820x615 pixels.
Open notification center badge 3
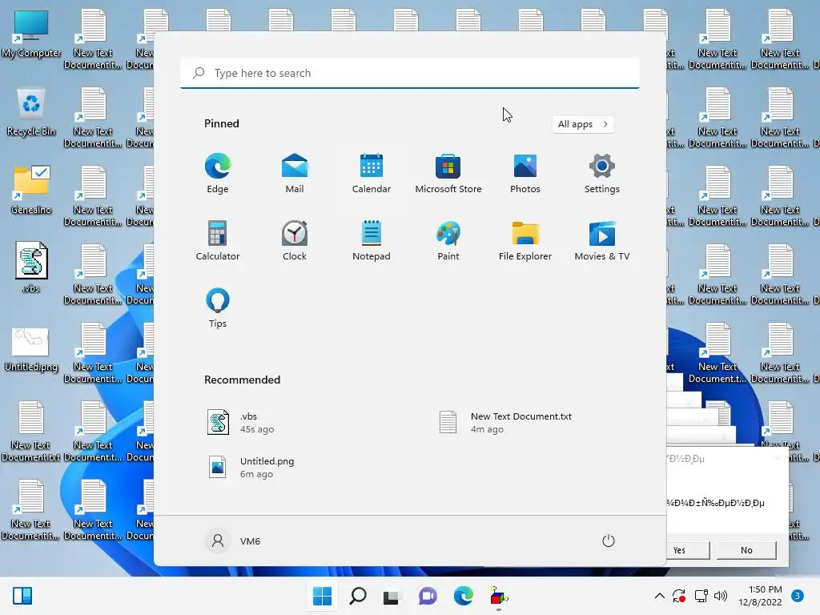point(797,596)
